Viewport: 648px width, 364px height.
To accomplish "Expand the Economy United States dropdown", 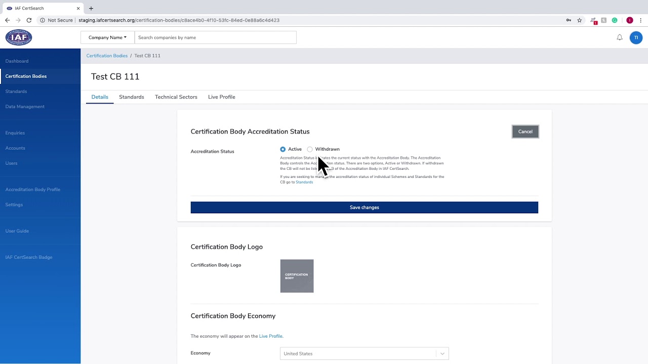I will pyautogui.click(x=364, y=353).
